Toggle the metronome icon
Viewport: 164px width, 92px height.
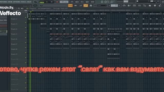72,2
